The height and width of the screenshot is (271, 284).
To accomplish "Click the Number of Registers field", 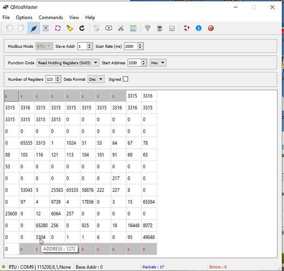I will [50, 79].
